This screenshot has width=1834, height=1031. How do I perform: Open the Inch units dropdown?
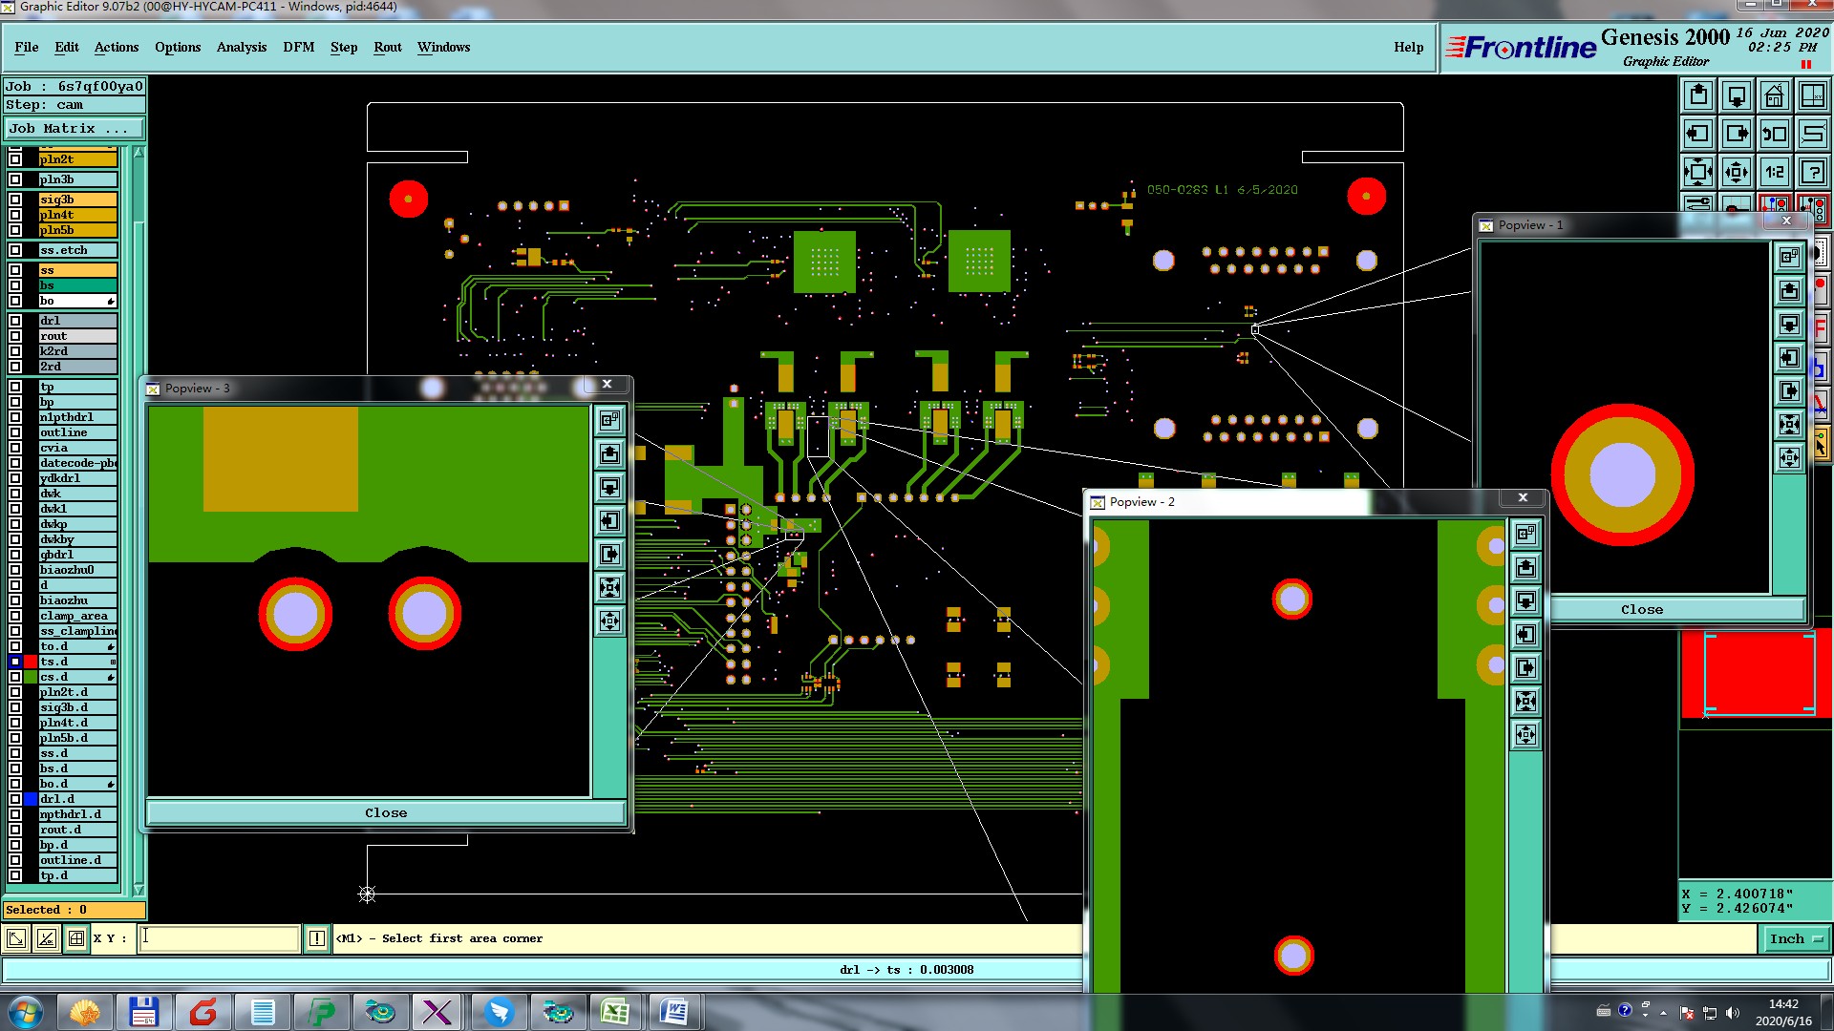[x=1795, y=938]
